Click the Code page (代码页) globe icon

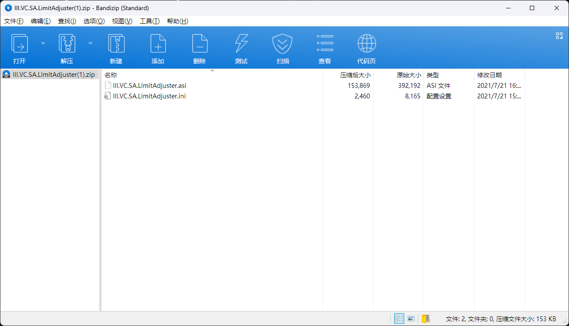[x=366, y=44]
